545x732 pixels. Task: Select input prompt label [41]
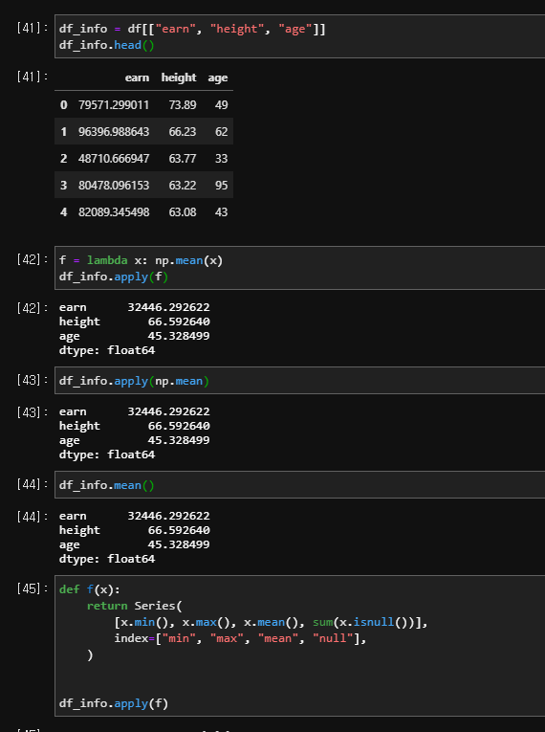33,28
